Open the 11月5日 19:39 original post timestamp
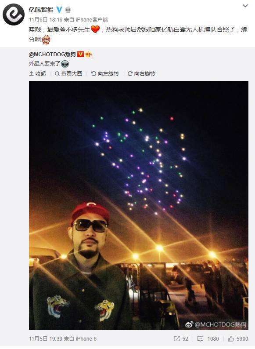Screen dimensions: 255x349 [46, 338]
